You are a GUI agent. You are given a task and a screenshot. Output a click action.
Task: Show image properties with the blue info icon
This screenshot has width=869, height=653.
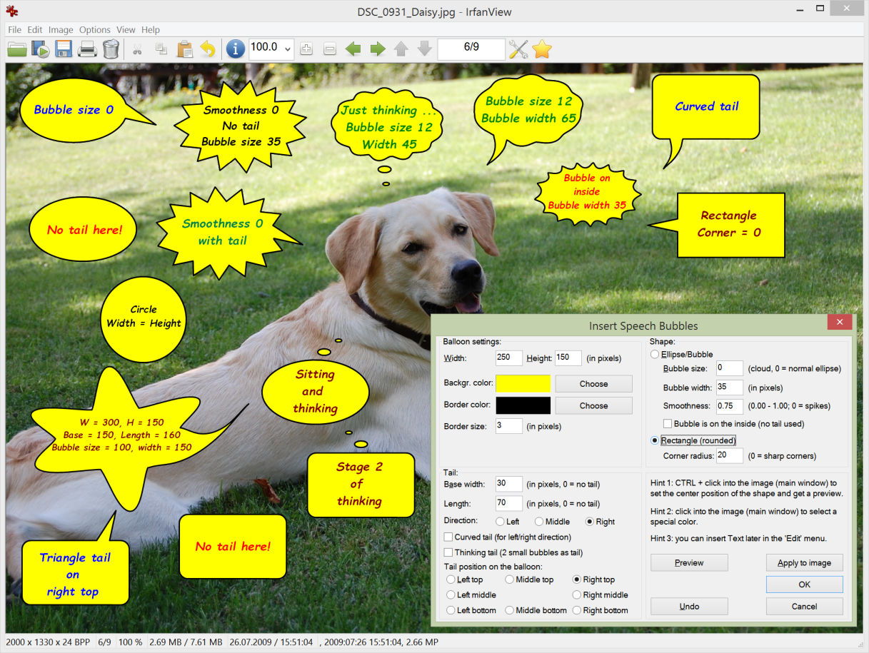pos(235,49)
